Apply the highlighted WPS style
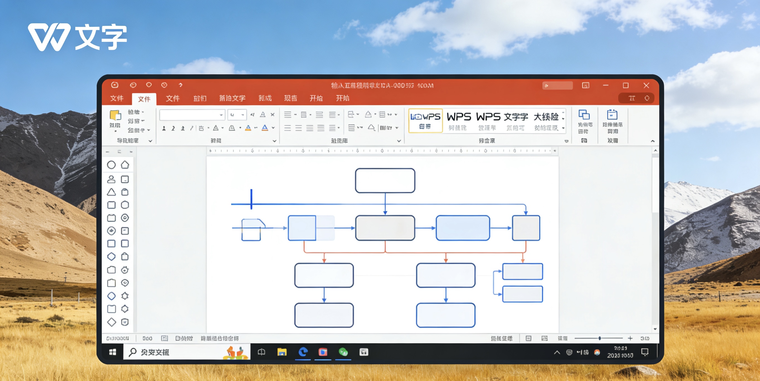Screen dimensions: 760x381 (426, 120)
